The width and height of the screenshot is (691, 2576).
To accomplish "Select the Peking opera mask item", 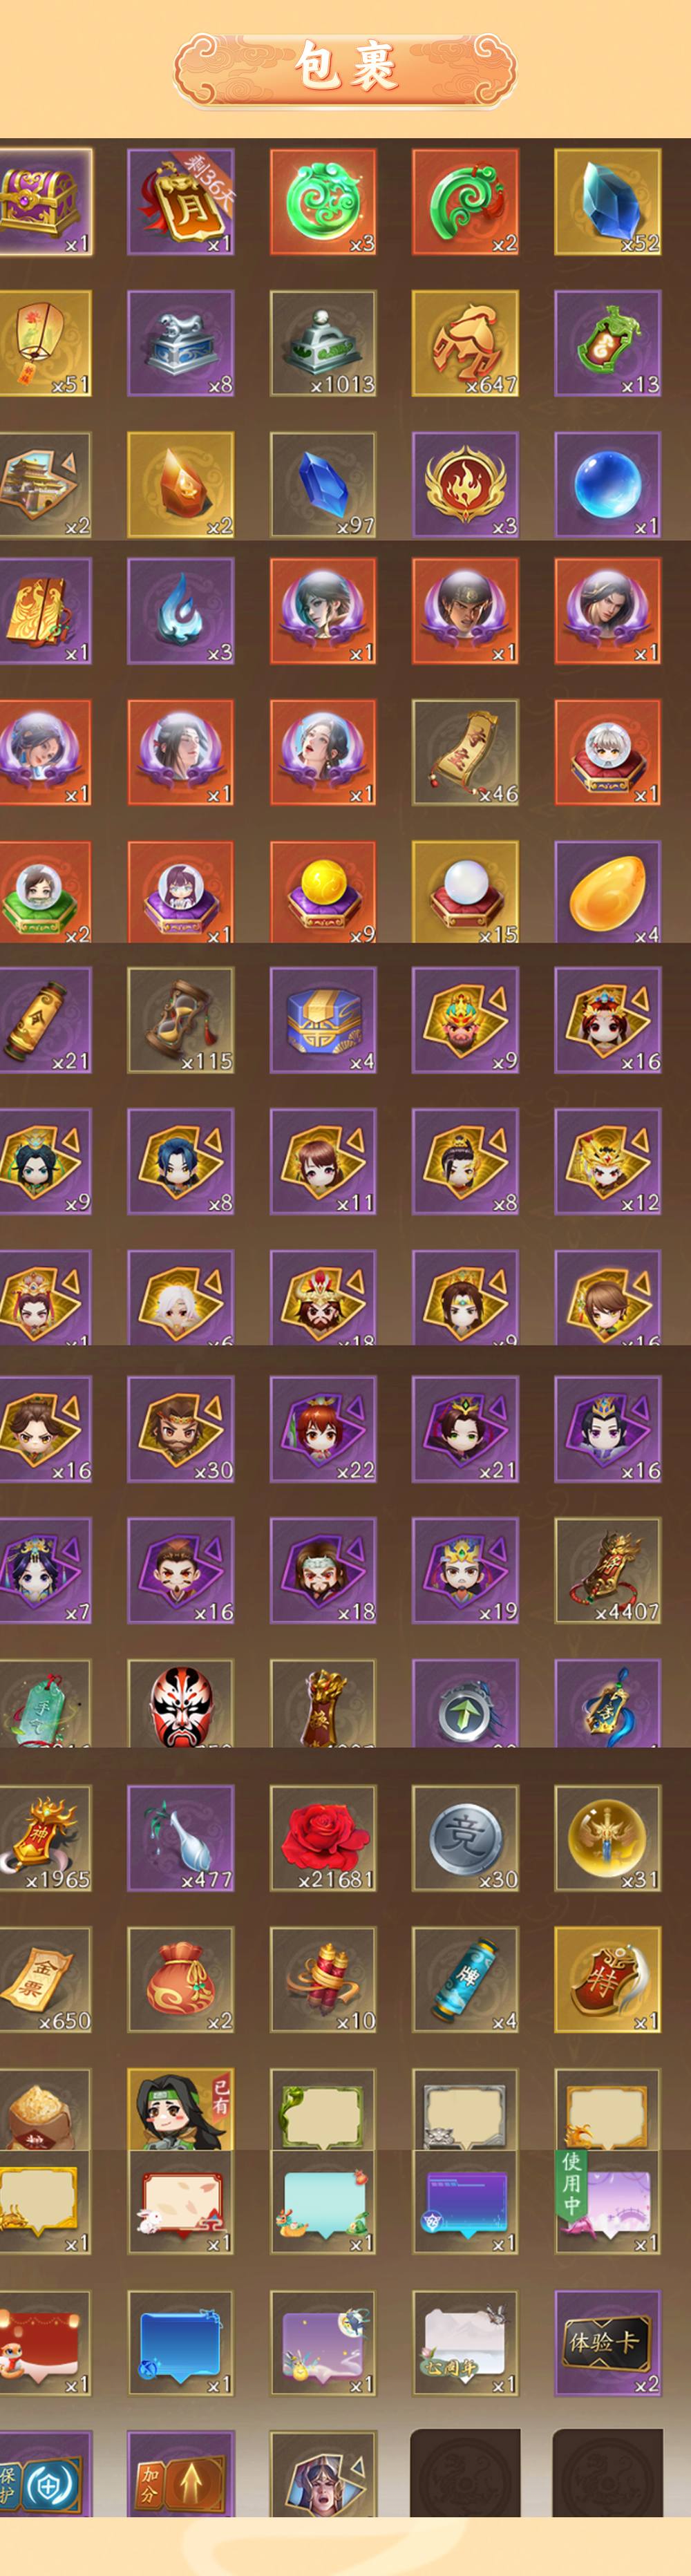I will tap(181, 1703).
